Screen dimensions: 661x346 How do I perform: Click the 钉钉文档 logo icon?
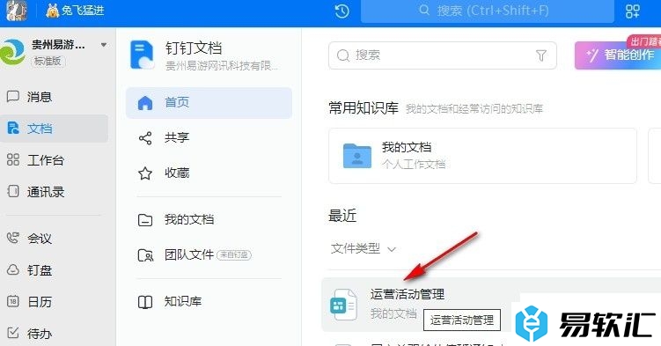[142, 55]
